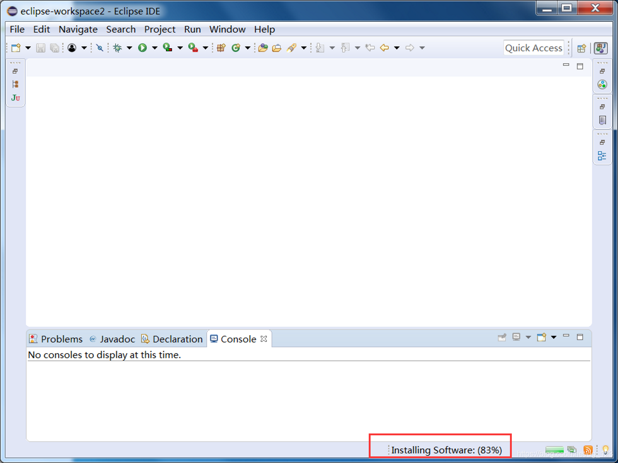Viewport: 618px width, 463px height.
Task: Click the Open Type icon
Action: (x=263, y=48)
